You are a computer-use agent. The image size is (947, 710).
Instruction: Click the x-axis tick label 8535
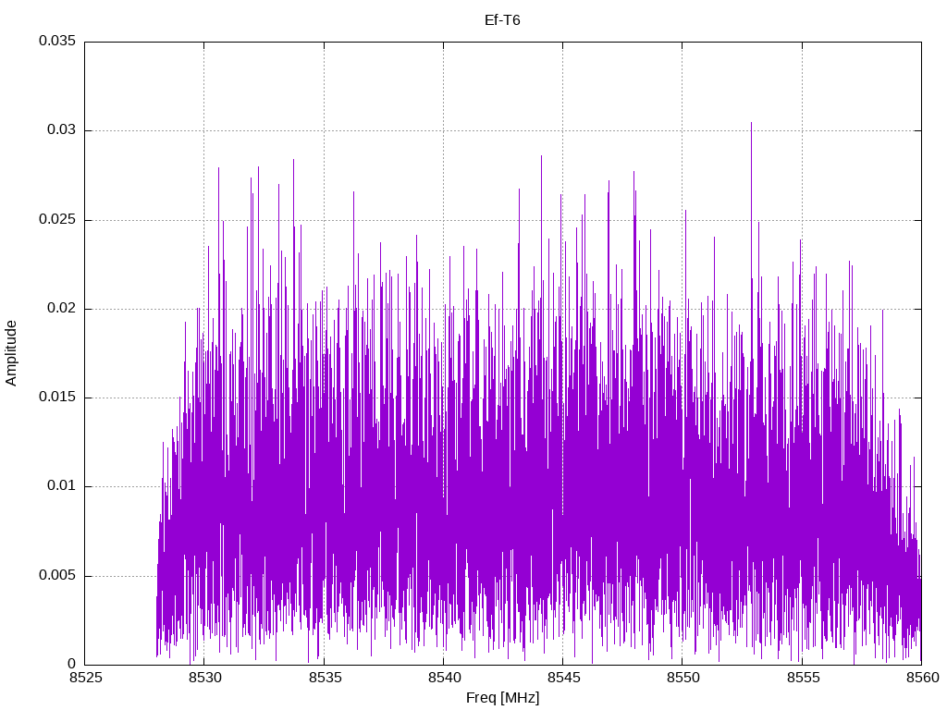pos(325,678)
